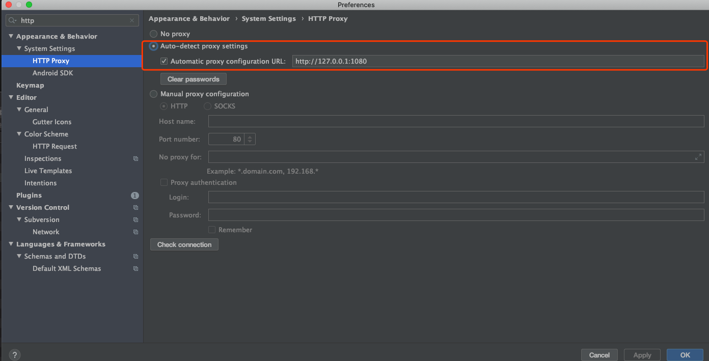The width and height of the screenshot is (709, 361).
Task: Collapse the Appearance & Behavior section
Action: (x=11, y=36)
